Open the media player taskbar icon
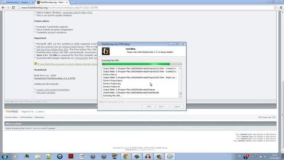Viewport: 284px width, 160px height. pos(16,156)
